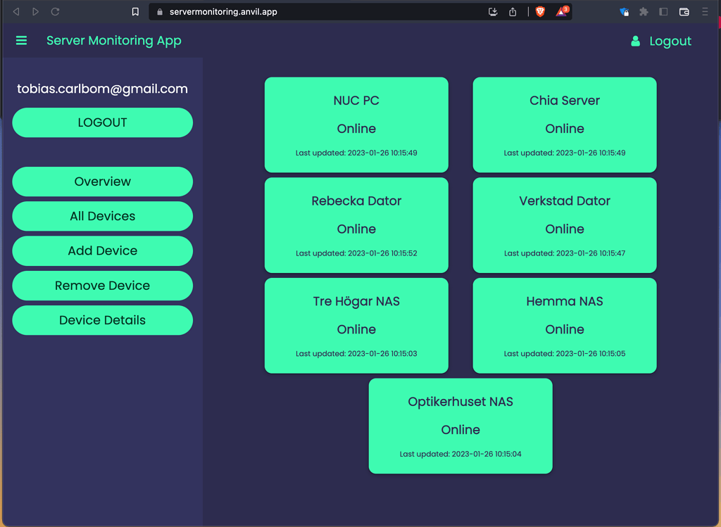Click the Optikerhuset NAS card
The width and height of the screenshot is (721, 527).
(460, 426)
